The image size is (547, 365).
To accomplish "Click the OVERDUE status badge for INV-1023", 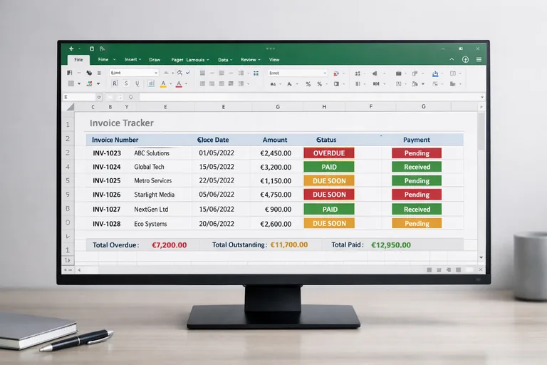I will tap(329, 153).
